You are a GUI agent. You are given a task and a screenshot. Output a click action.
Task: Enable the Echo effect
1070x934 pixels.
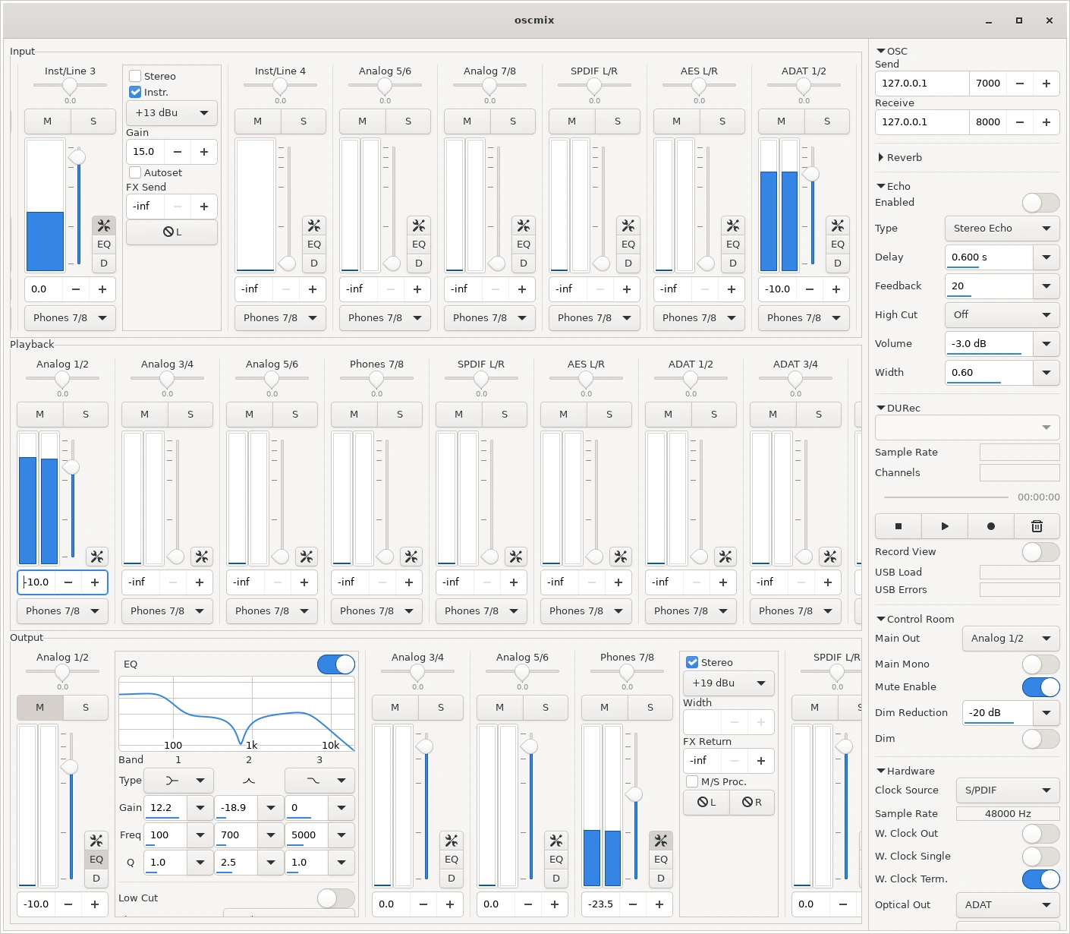pos(1040,203)
